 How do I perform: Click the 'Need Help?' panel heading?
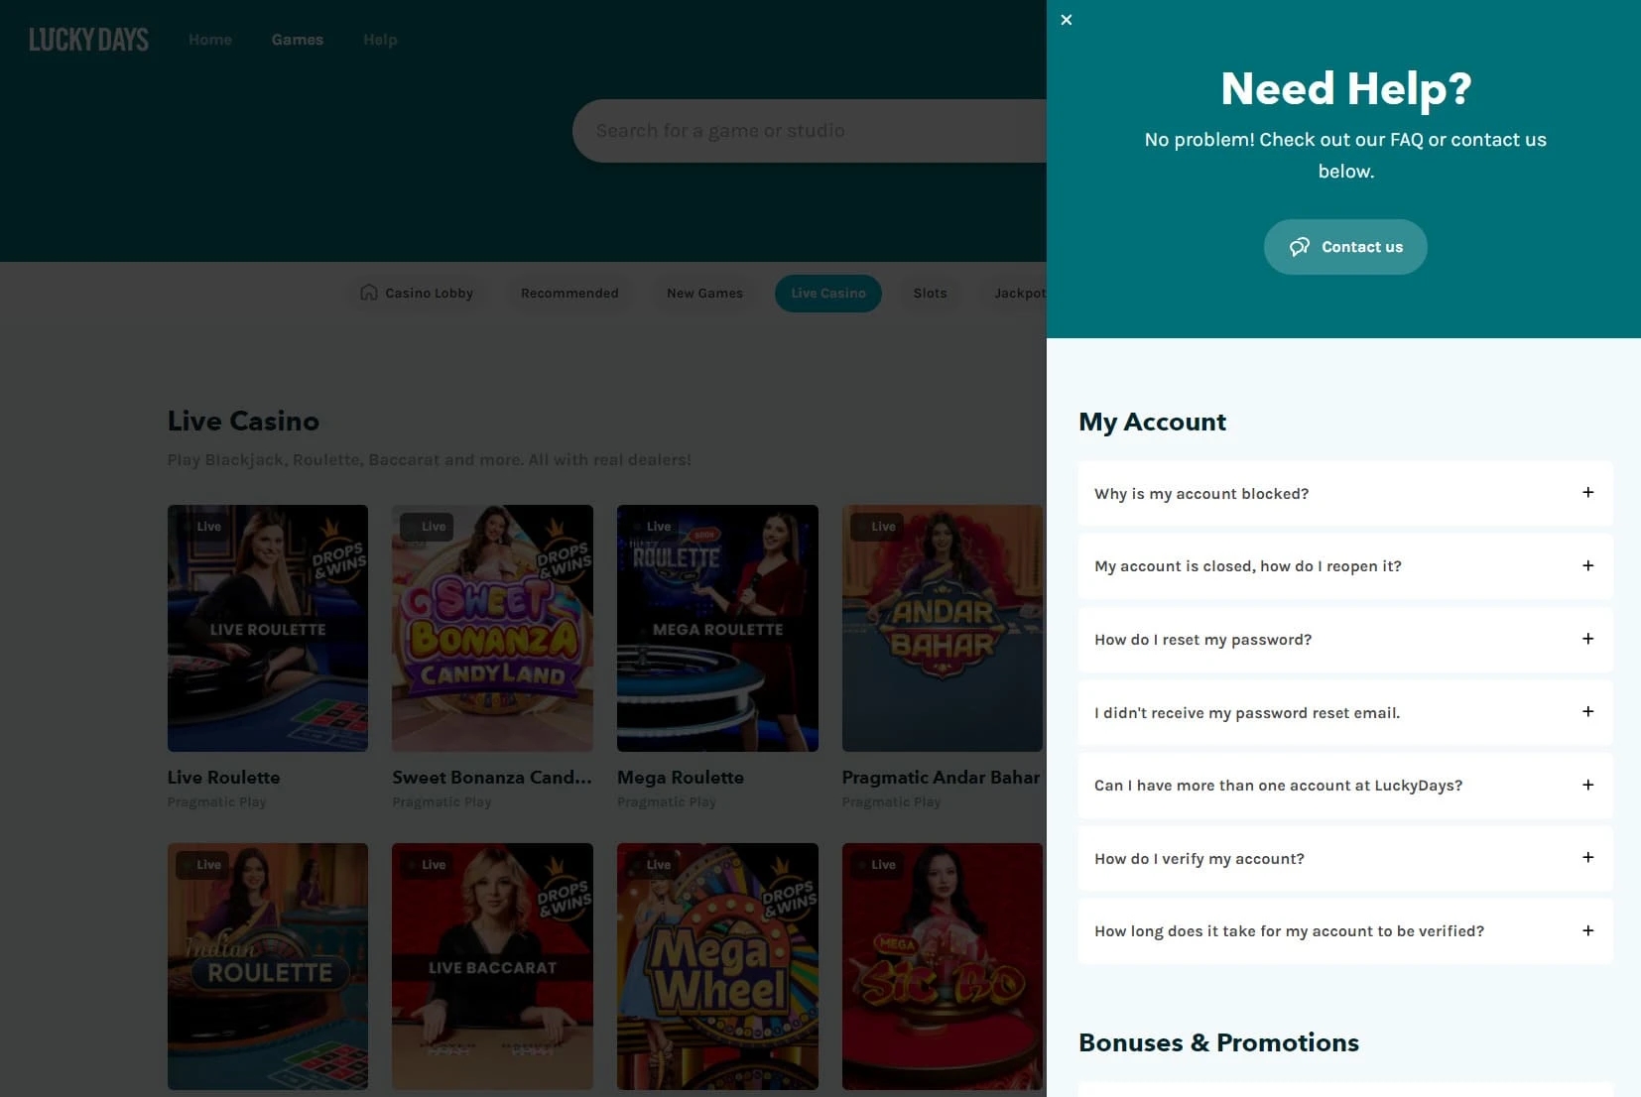tap(1345, 89)
